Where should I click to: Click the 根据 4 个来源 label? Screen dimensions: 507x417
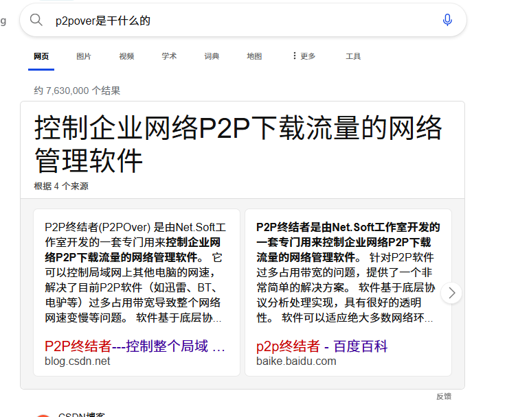pyautogui.click(x=61, y=186)
